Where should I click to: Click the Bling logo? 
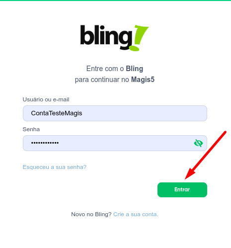[115, 38]
